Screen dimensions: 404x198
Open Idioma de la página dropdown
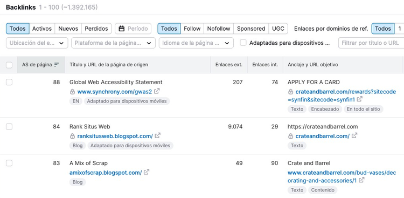[196, 43]
